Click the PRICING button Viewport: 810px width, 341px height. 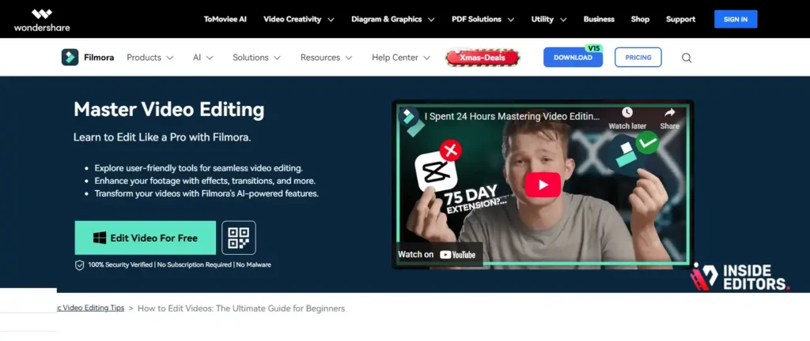pos(638,57)
